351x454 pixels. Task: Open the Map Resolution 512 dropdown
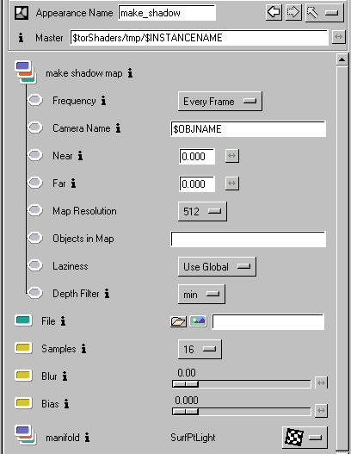point(202,211)
